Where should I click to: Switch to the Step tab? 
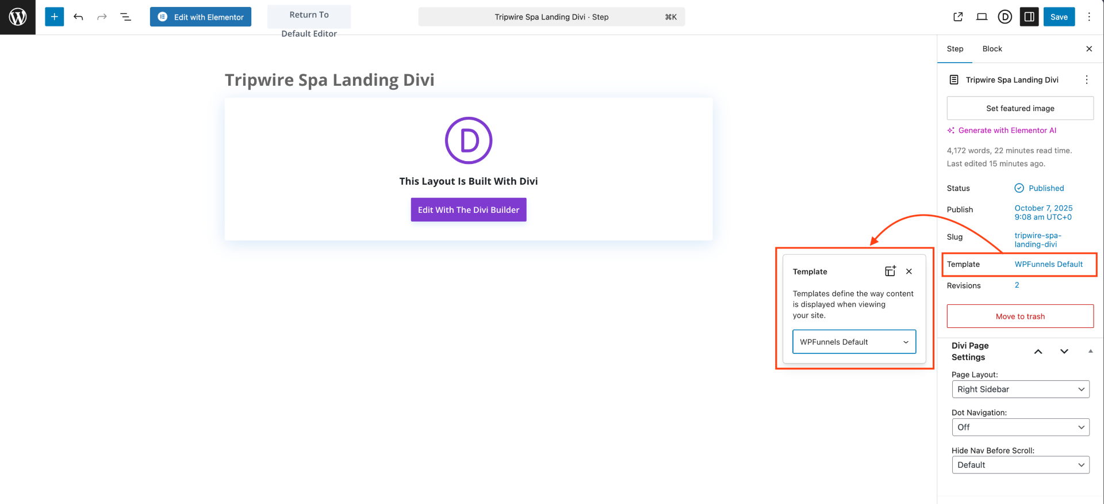point(955,49)
